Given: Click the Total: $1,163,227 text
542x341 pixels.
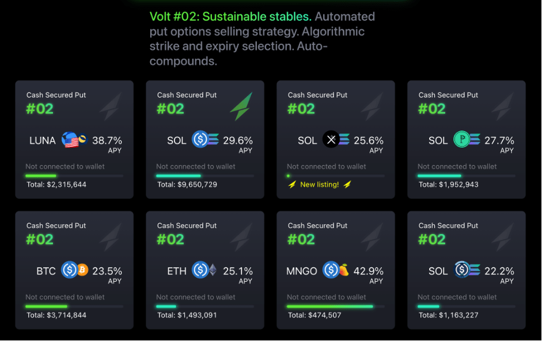Looking at the screenshot, I should pyautogui.click(x=448, y=315).
